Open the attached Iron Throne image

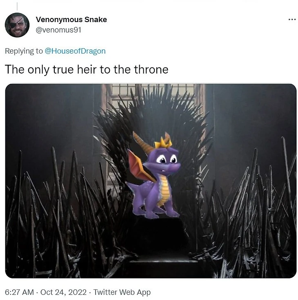(x=151, y=181)
